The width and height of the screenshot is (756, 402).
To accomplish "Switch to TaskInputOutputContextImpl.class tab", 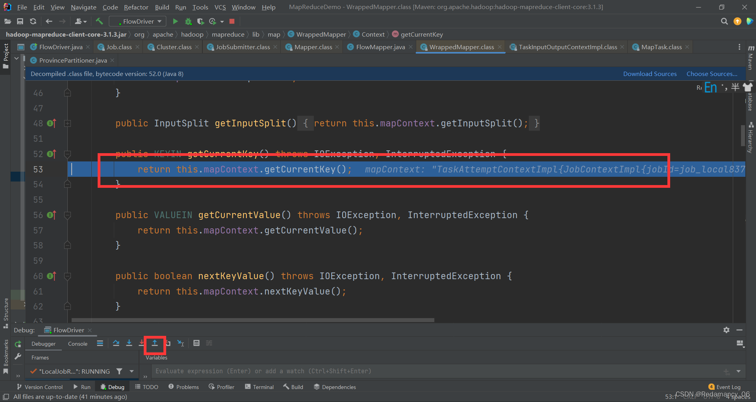I will [567, 47].
